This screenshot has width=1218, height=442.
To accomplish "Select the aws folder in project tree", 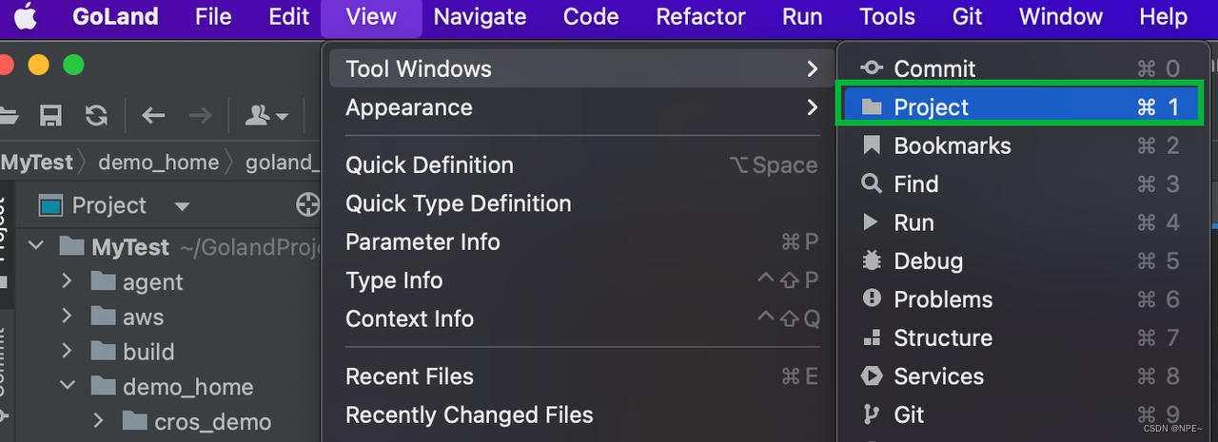I will (143, 317).
